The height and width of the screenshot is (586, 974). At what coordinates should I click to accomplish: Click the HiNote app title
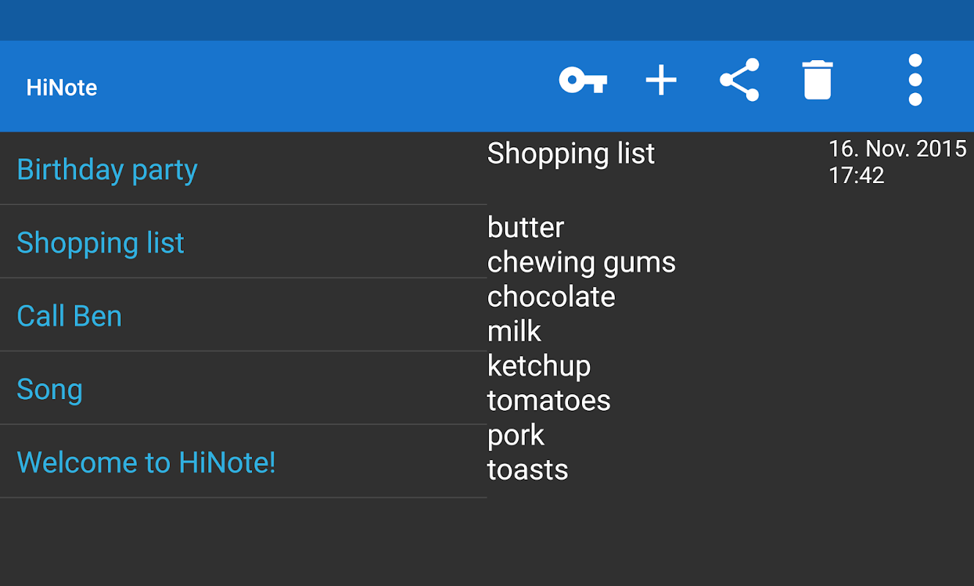[62, 88]
